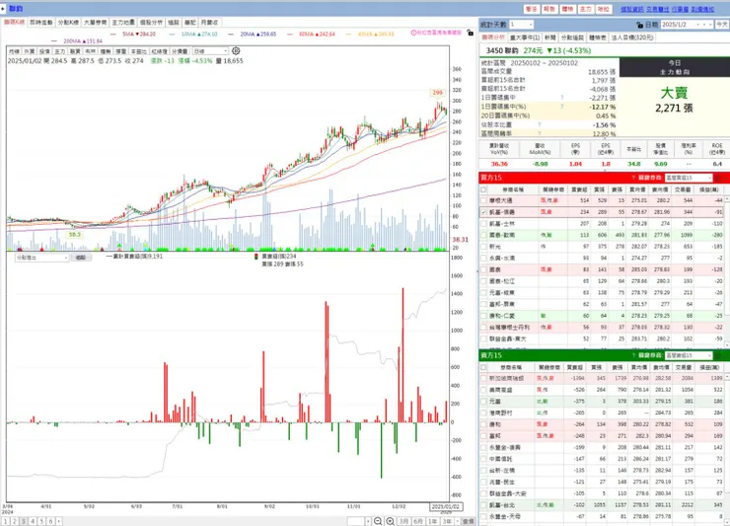The width and height of the screenshot is (730, 526).
Task: Click the plus icon beside the window title
Action: coord(3,8)
